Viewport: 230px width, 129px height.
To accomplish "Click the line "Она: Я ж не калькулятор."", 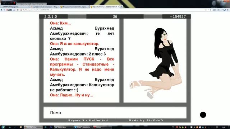I will point(75,44).
